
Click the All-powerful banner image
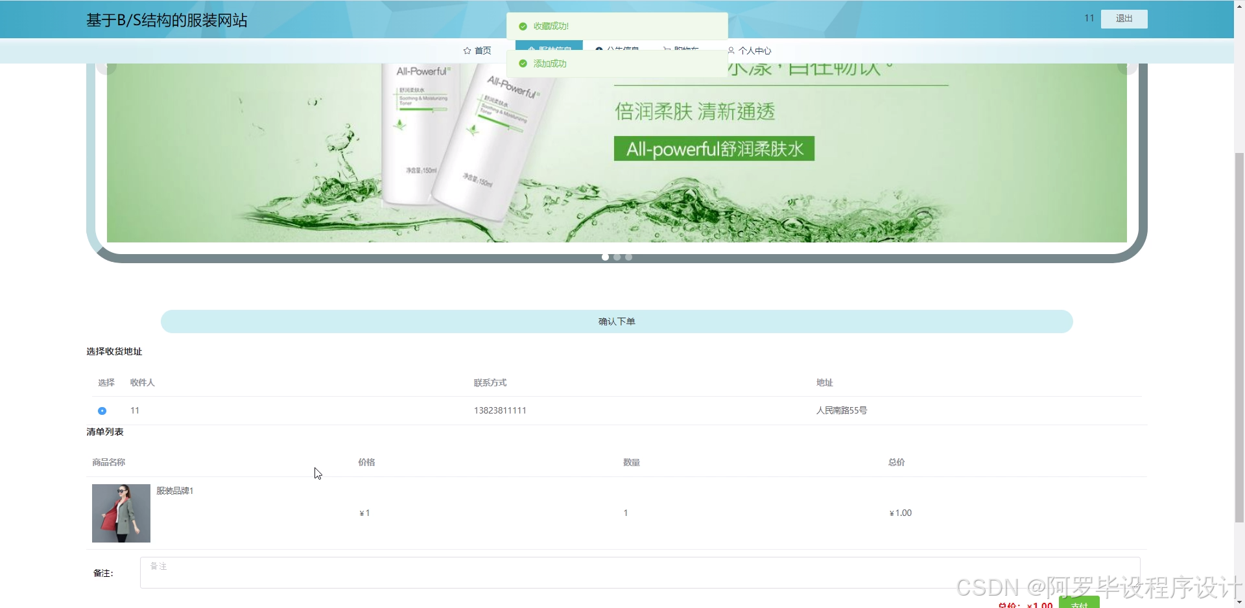click(617, 153)
